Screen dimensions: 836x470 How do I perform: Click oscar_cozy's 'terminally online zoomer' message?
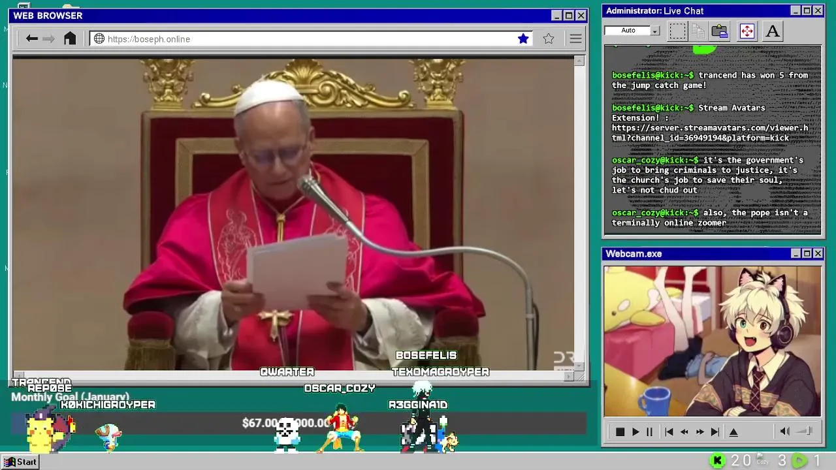click(x=710, y=218)
